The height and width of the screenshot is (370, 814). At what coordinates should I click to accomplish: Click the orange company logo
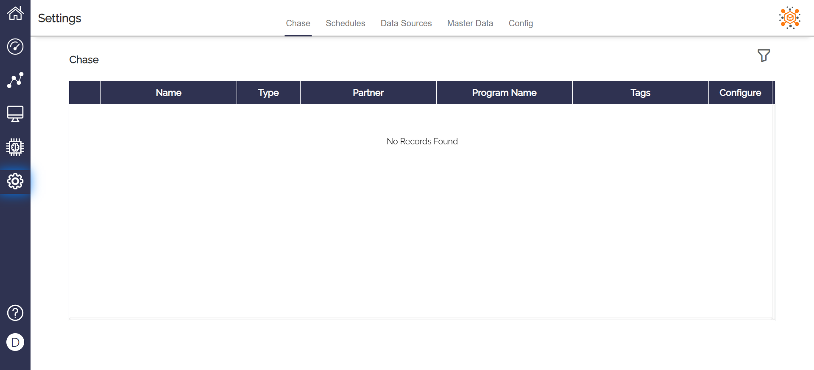(x=789, y=18)
